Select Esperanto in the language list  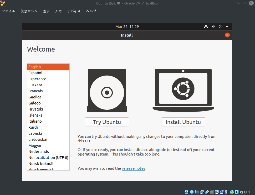click(48, 79)
